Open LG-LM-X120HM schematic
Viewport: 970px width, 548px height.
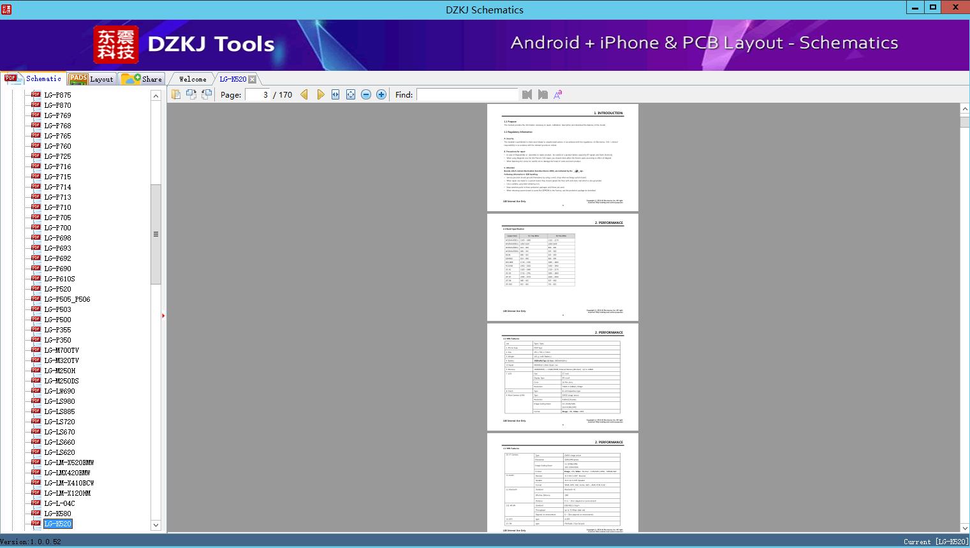[x=67, y=493]
